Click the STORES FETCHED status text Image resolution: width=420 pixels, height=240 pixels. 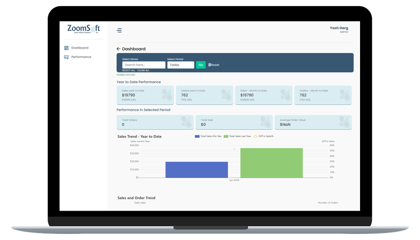click(126, 75)
